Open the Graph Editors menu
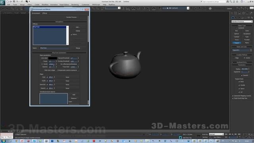Image resolution: width=254 pixels, height=143 pixels. tap(64, 4)
